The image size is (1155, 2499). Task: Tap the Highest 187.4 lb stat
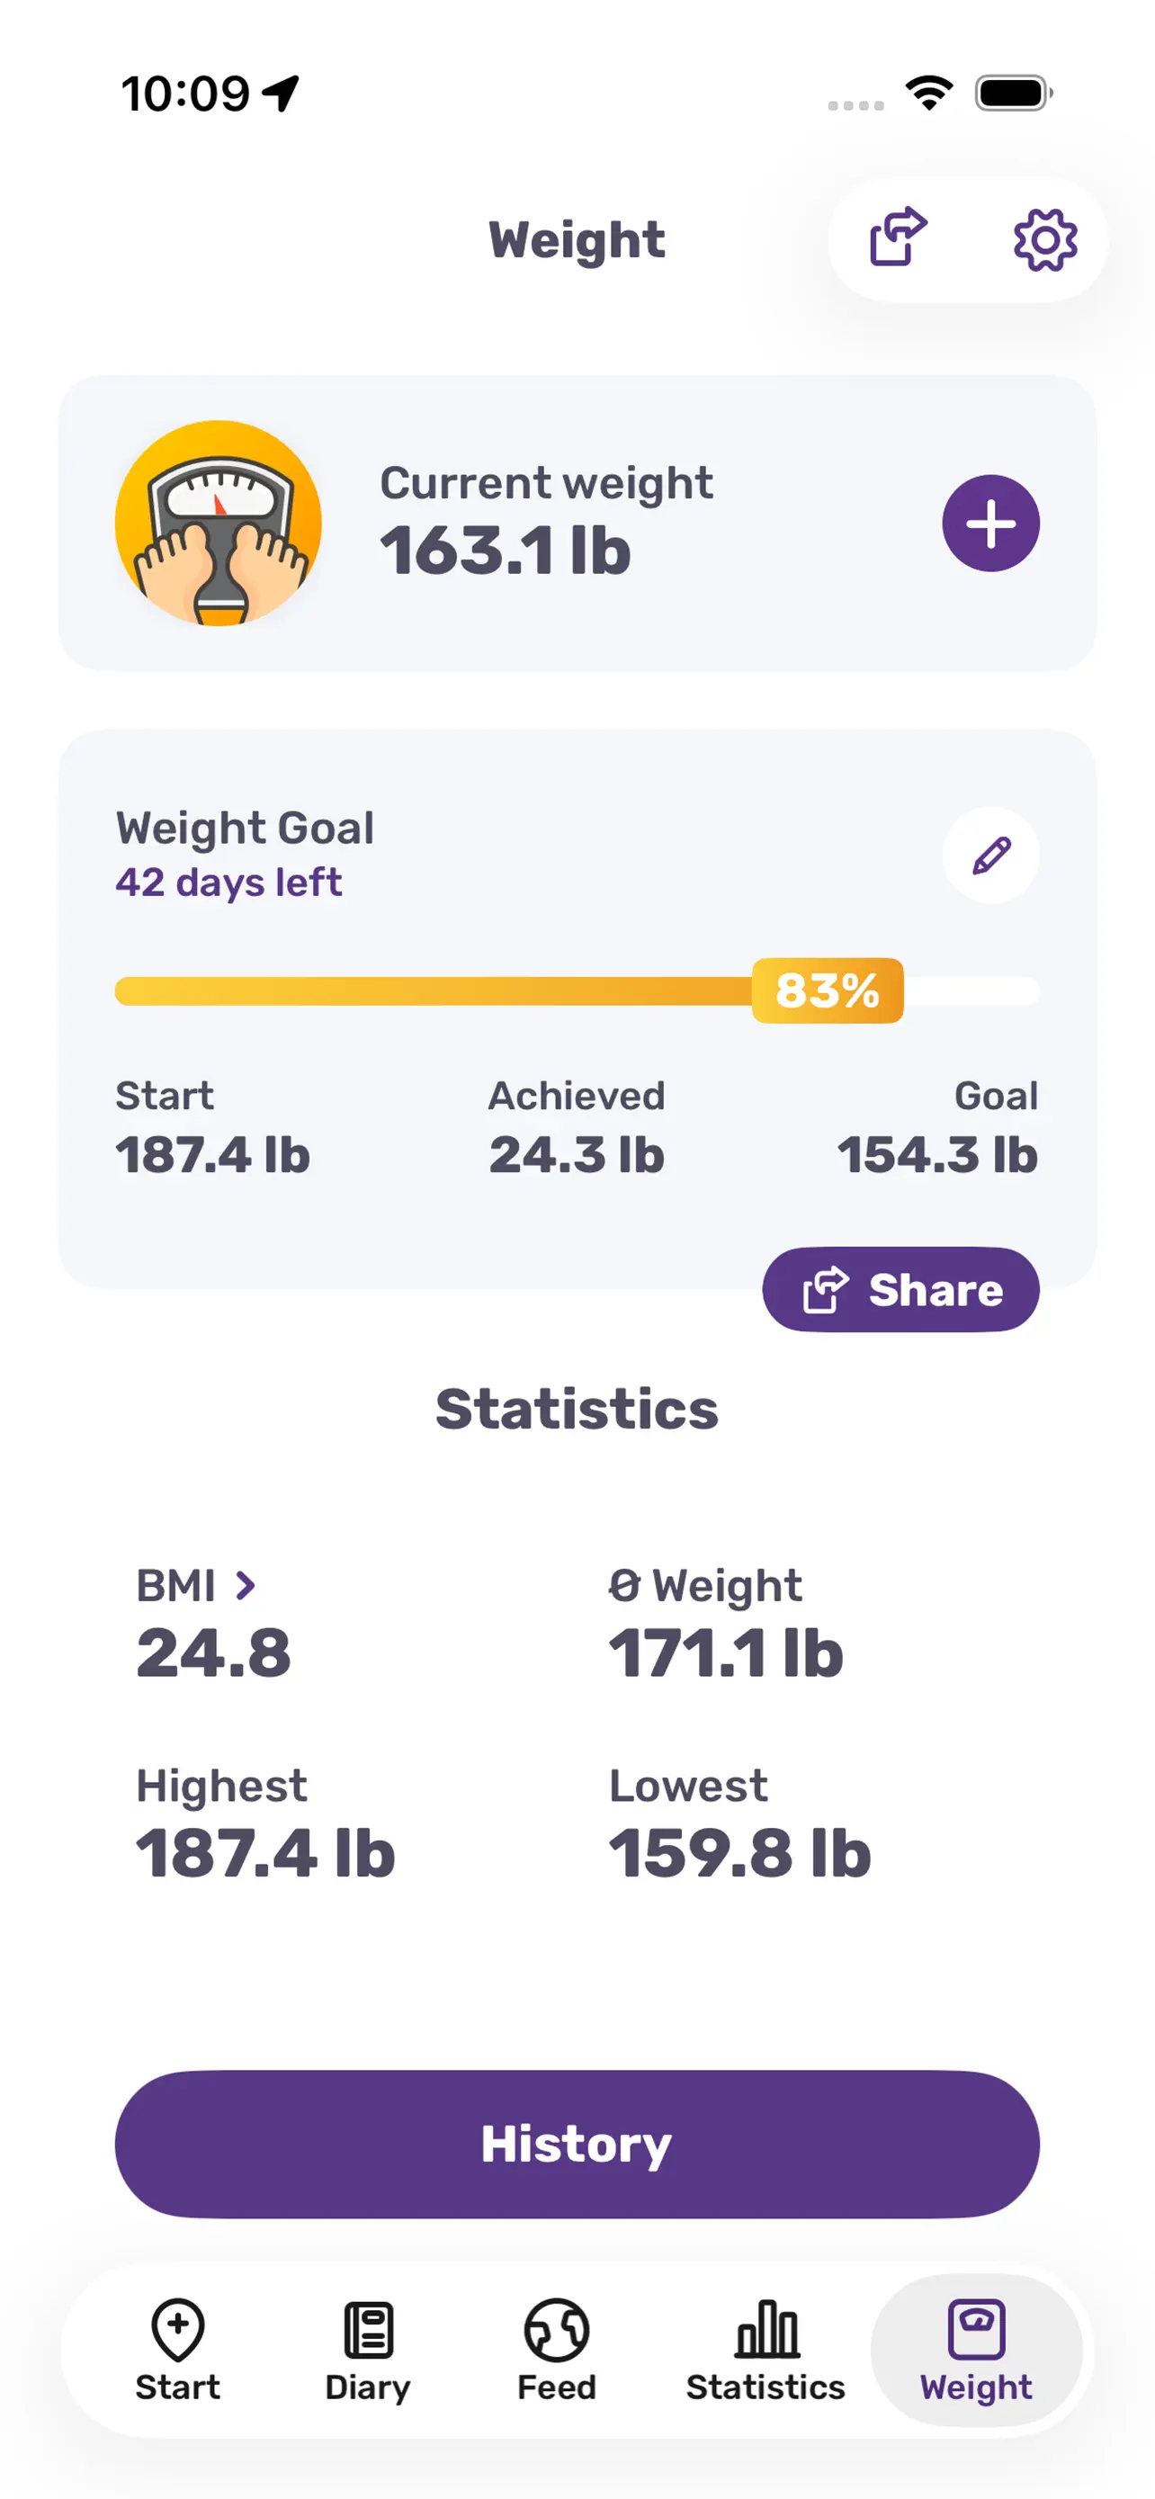point(265,1822)
